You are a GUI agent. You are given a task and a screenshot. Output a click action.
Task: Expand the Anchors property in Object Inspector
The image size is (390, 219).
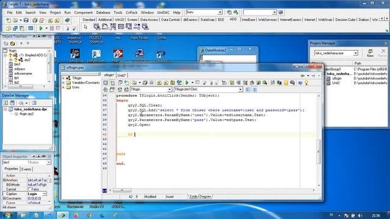[4, 180]
